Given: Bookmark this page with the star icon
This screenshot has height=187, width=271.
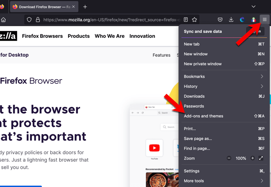Looking at the screenshot, I should click(195, 20).
